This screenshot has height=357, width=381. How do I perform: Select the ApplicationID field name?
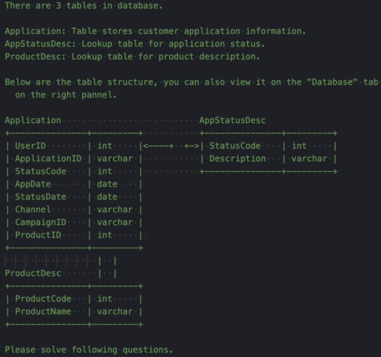click(48, 159)
